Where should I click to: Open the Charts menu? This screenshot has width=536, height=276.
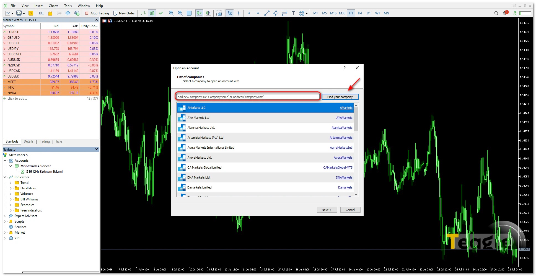click(x=53, y=6)
